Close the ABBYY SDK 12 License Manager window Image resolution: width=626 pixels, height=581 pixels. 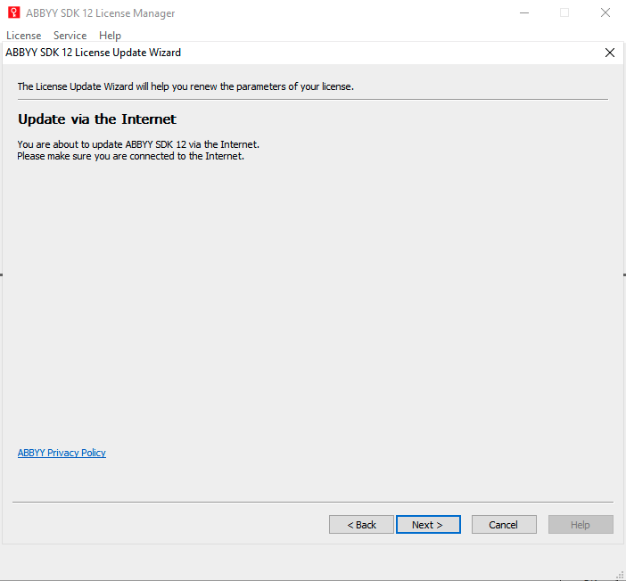tap(605, 12)
